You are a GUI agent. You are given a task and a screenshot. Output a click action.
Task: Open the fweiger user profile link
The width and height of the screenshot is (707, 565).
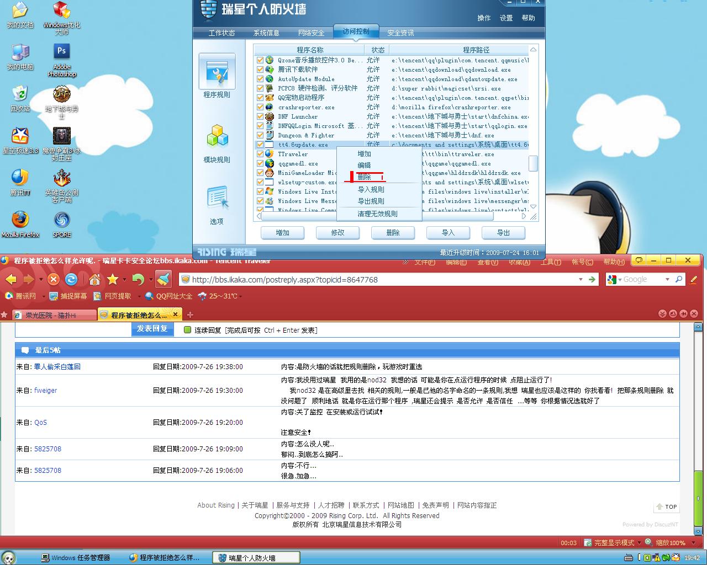45,391
